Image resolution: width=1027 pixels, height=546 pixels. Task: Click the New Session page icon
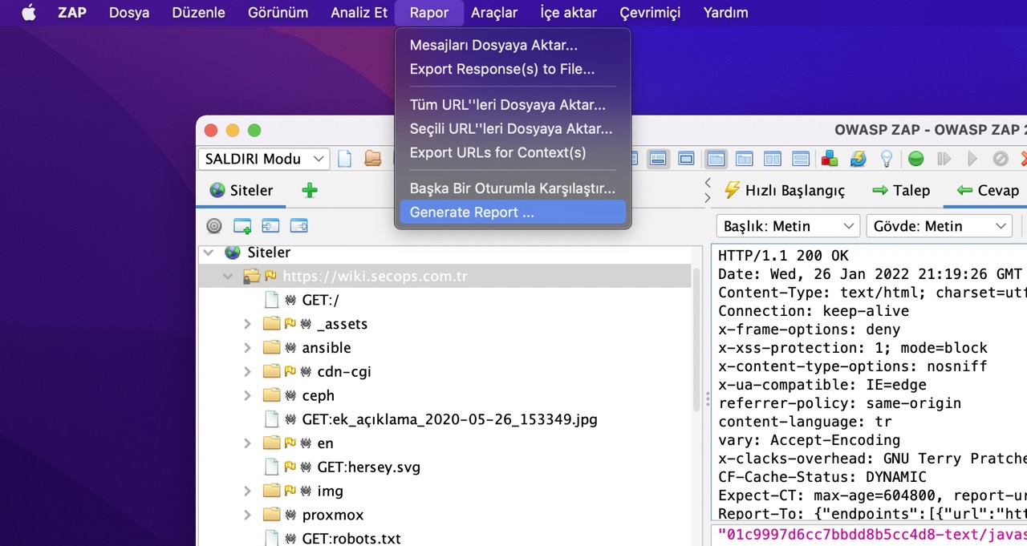pyautogui.click(x=345, y=159)
